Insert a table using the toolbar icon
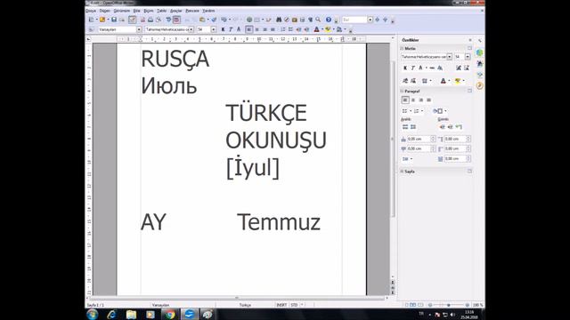The height and width of the screenshot is (320, 570). pyautogui.click(x=256, y=20)
